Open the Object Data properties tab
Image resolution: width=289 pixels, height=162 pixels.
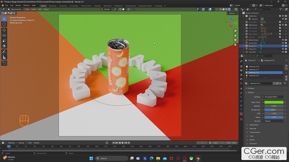pos(241,110)
